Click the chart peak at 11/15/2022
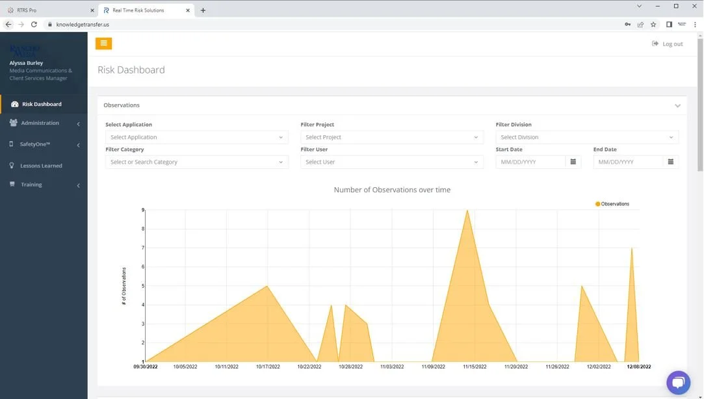 click(x=467, y=211)
